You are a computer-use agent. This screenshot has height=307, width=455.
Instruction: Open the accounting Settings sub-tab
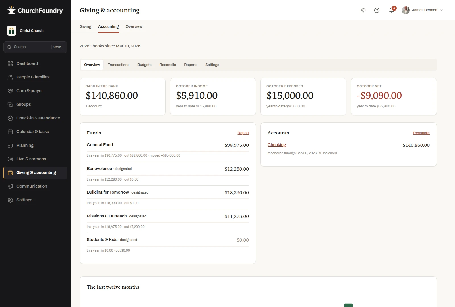(212, 65)
